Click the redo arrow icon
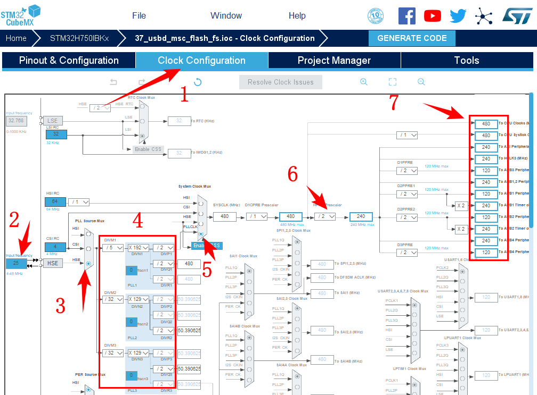The image size is (537, 395). [x=142, y=82]
